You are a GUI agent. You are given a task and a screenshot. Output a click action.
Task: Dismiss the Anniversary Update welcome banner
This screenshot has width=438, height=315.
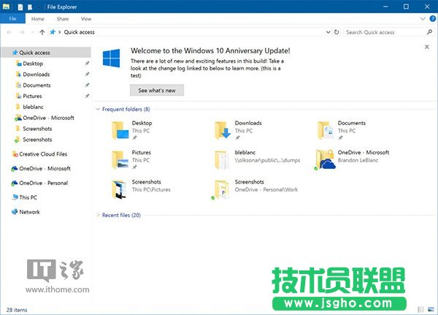click(x=427, y=47)
